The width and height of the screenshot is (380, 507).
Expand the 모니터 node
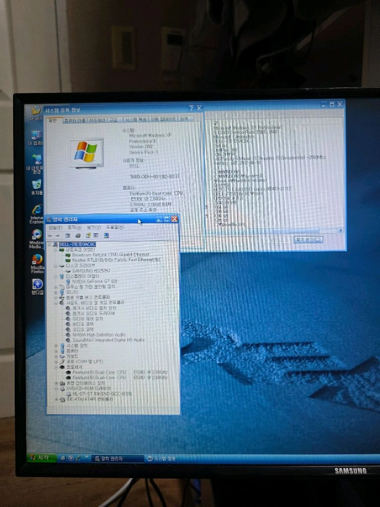(56, 293)
